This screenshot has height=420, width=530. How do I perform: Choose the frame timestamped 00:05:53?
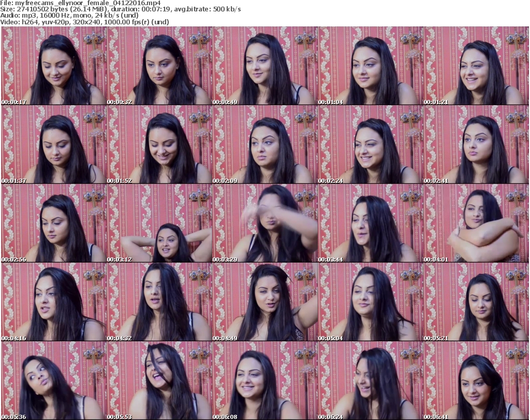(159, 381)
